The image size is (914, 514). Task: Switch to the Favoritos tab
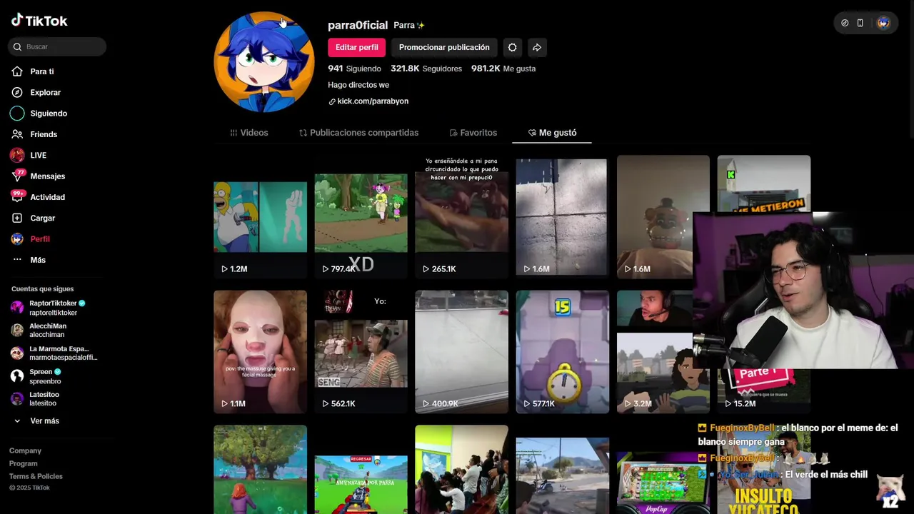click(x=473, y=133)
